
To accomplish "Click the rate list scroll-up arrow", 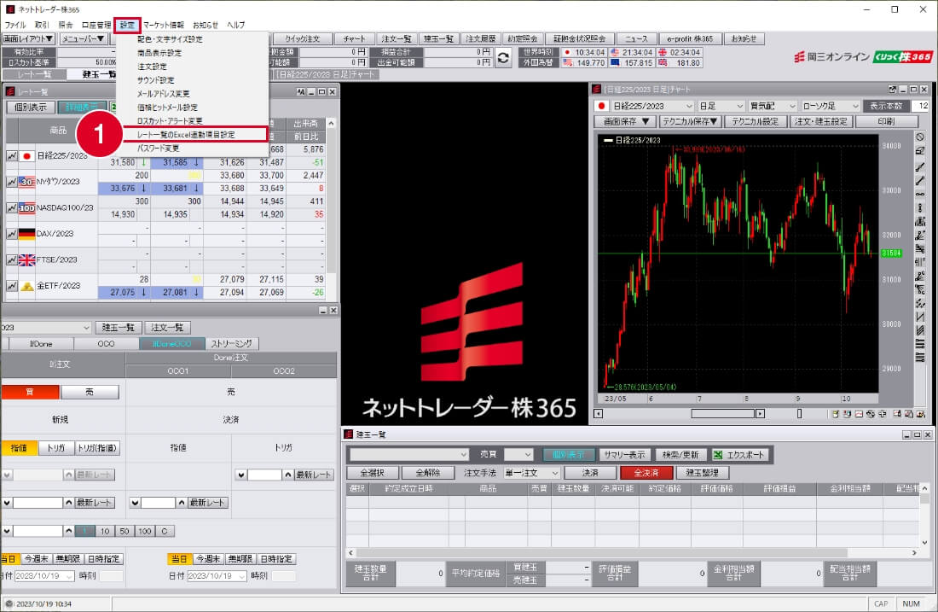I will (331, 123).
